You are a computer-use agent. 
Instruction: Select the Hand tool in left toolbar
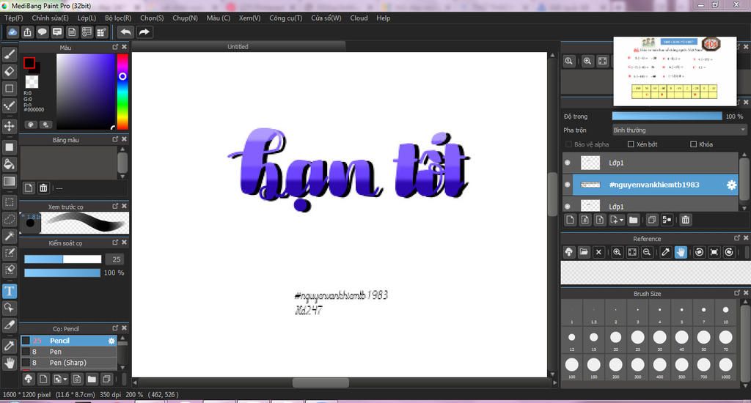(9, 363)
